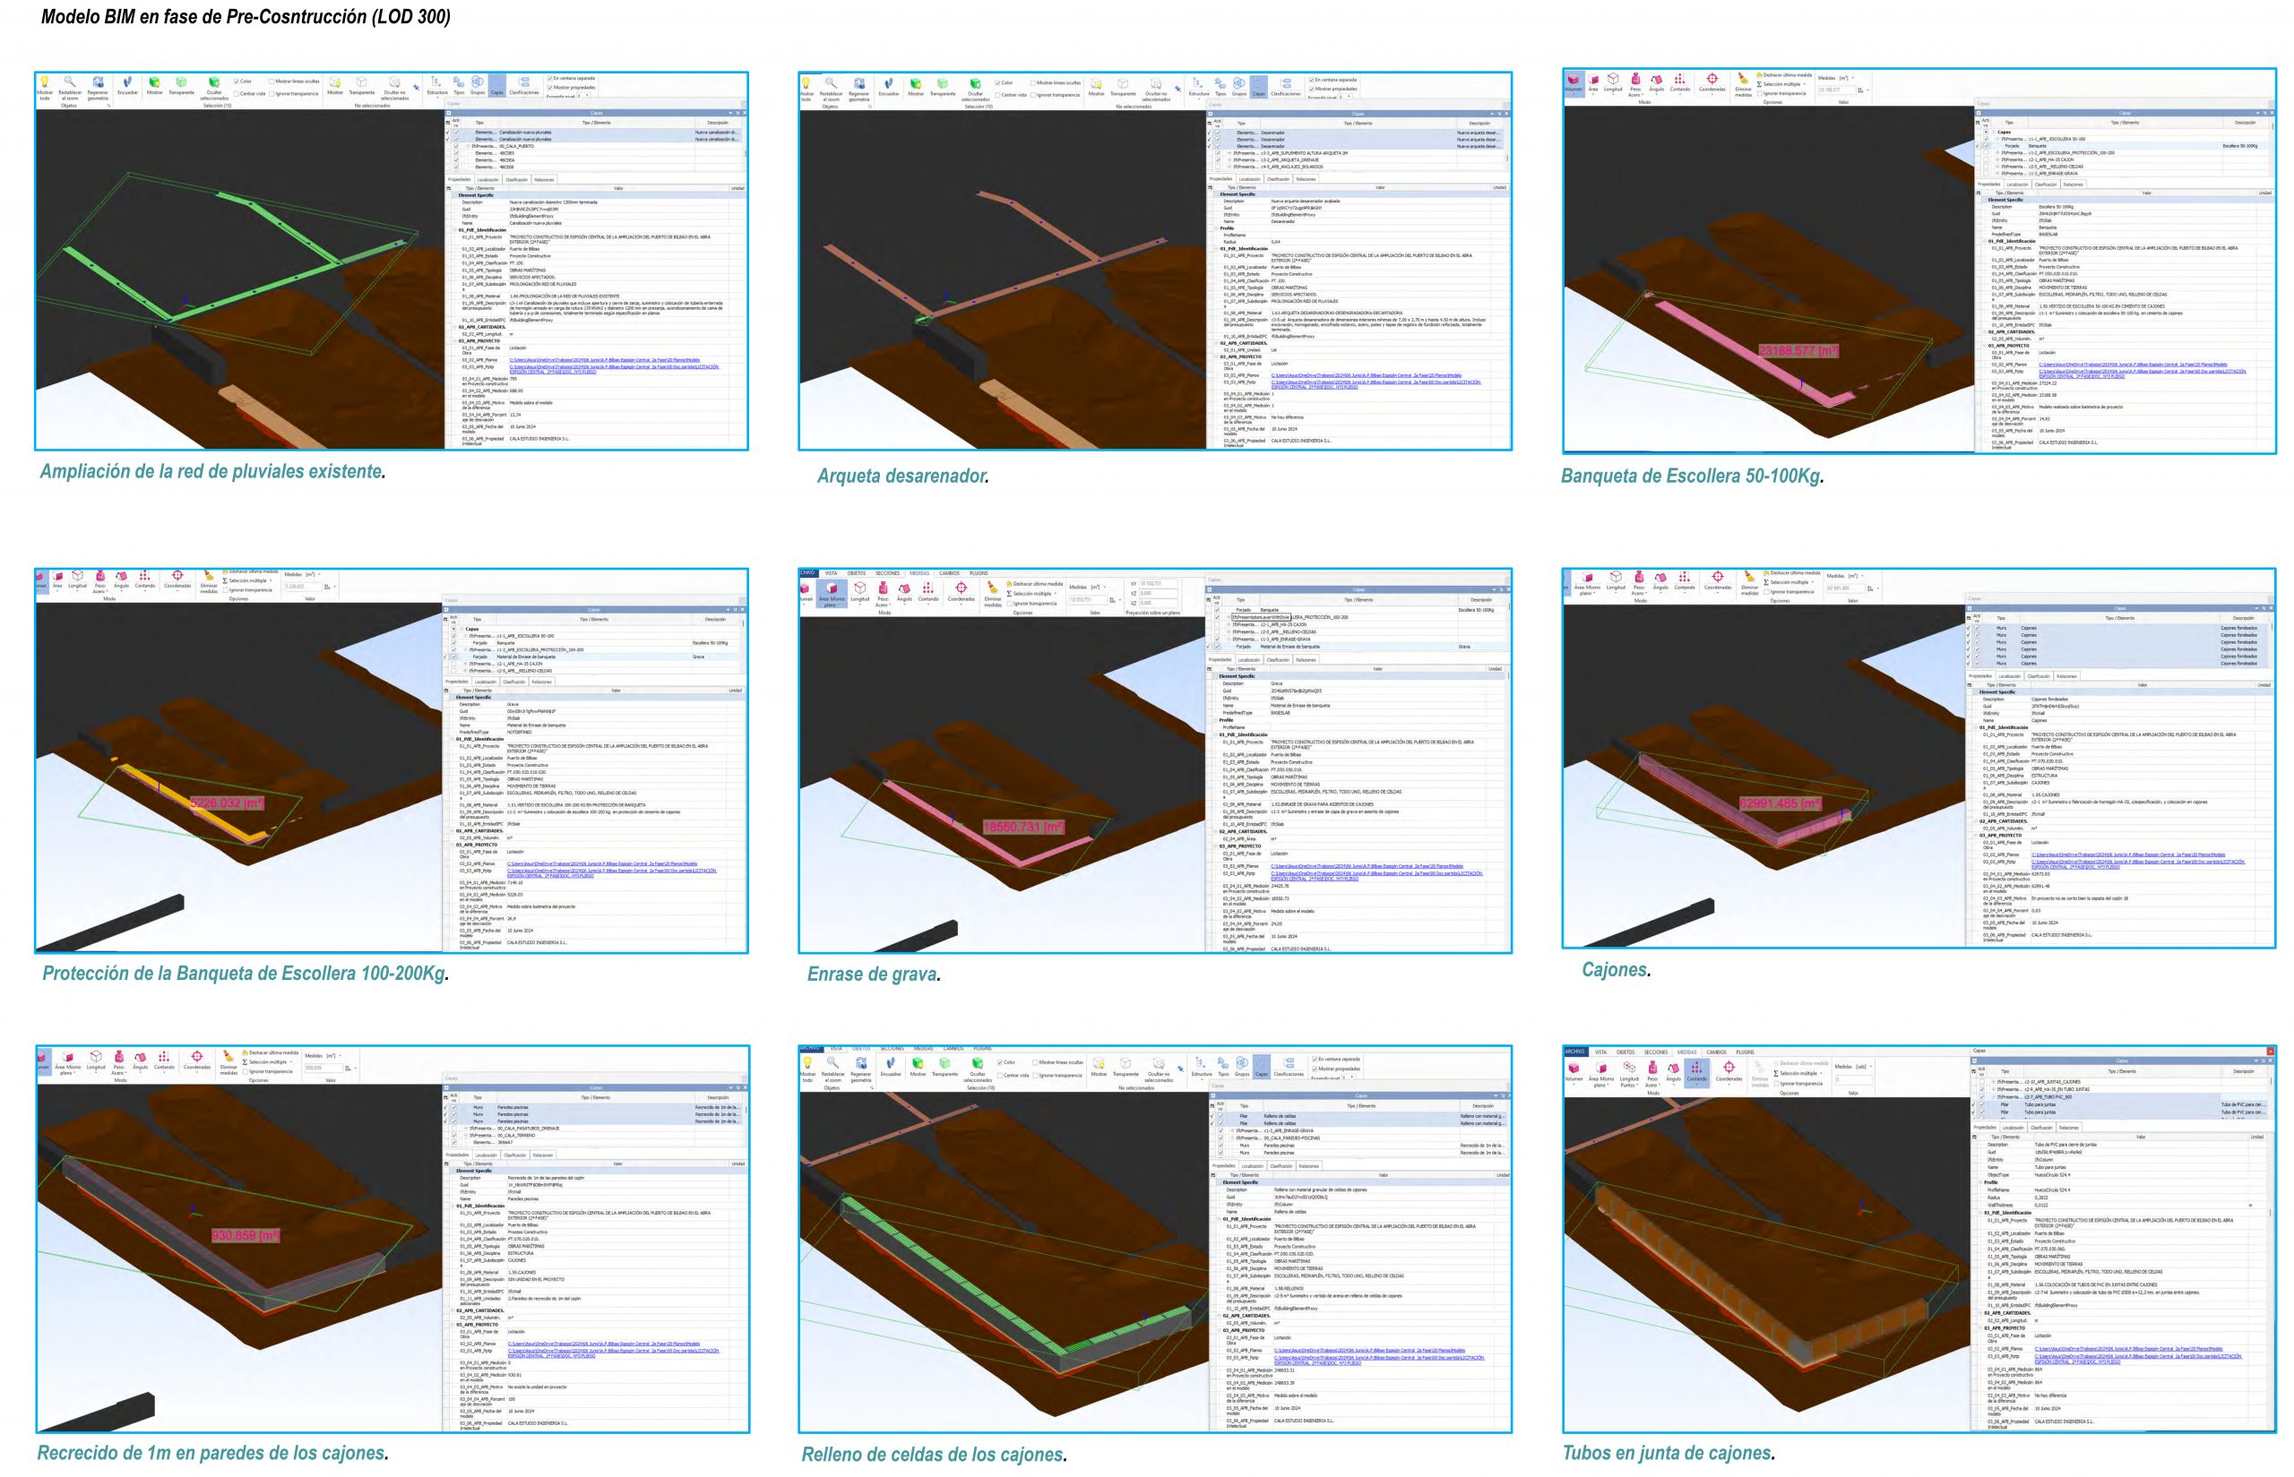Image resolution: width=2294 pixels, height=1477 pixels.
Task: Click Coordenadas crosshair icon in Cajones screenshot
Action: [1718, 580]
